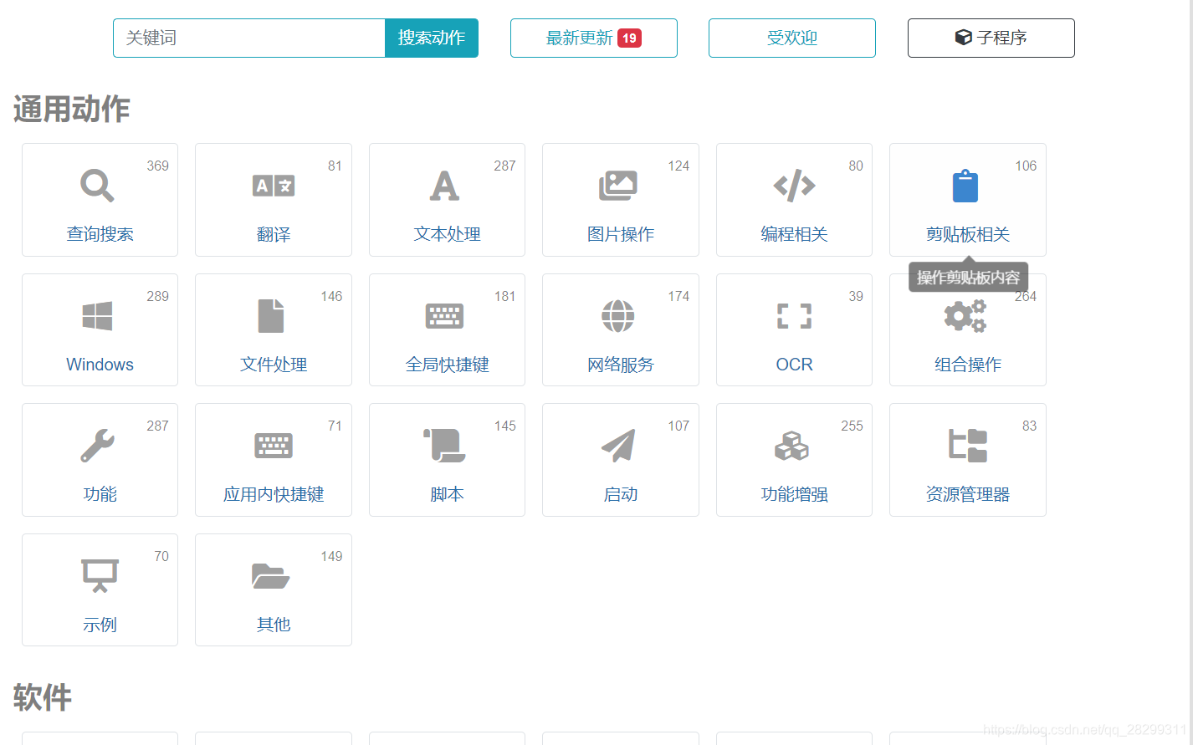The width and height of the screenshot is (1193, 745).
Task: Click the blue clipboard icon of 剪贴板相关
Action: click(965, 186)
